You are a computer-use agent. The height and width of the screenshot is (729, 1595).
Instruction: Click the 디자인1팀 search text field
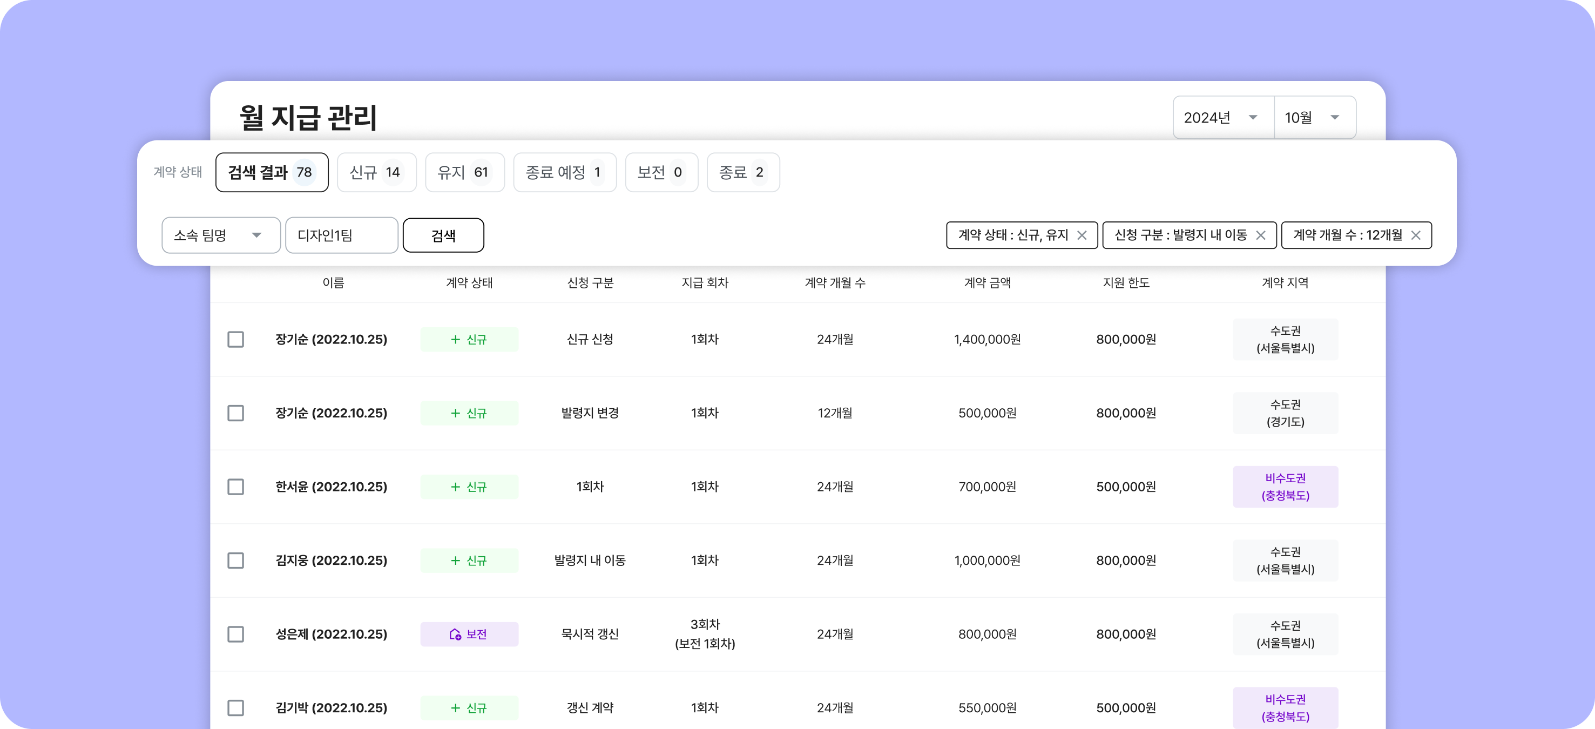(x=341, y=235)
